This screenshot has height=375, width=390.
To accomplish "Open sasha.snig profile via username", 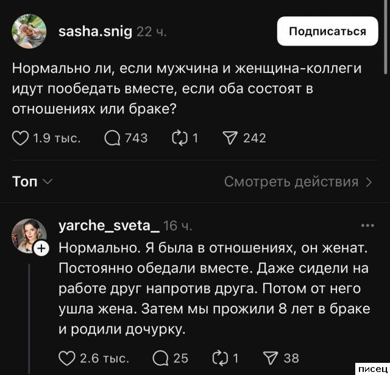I will 94,31.
